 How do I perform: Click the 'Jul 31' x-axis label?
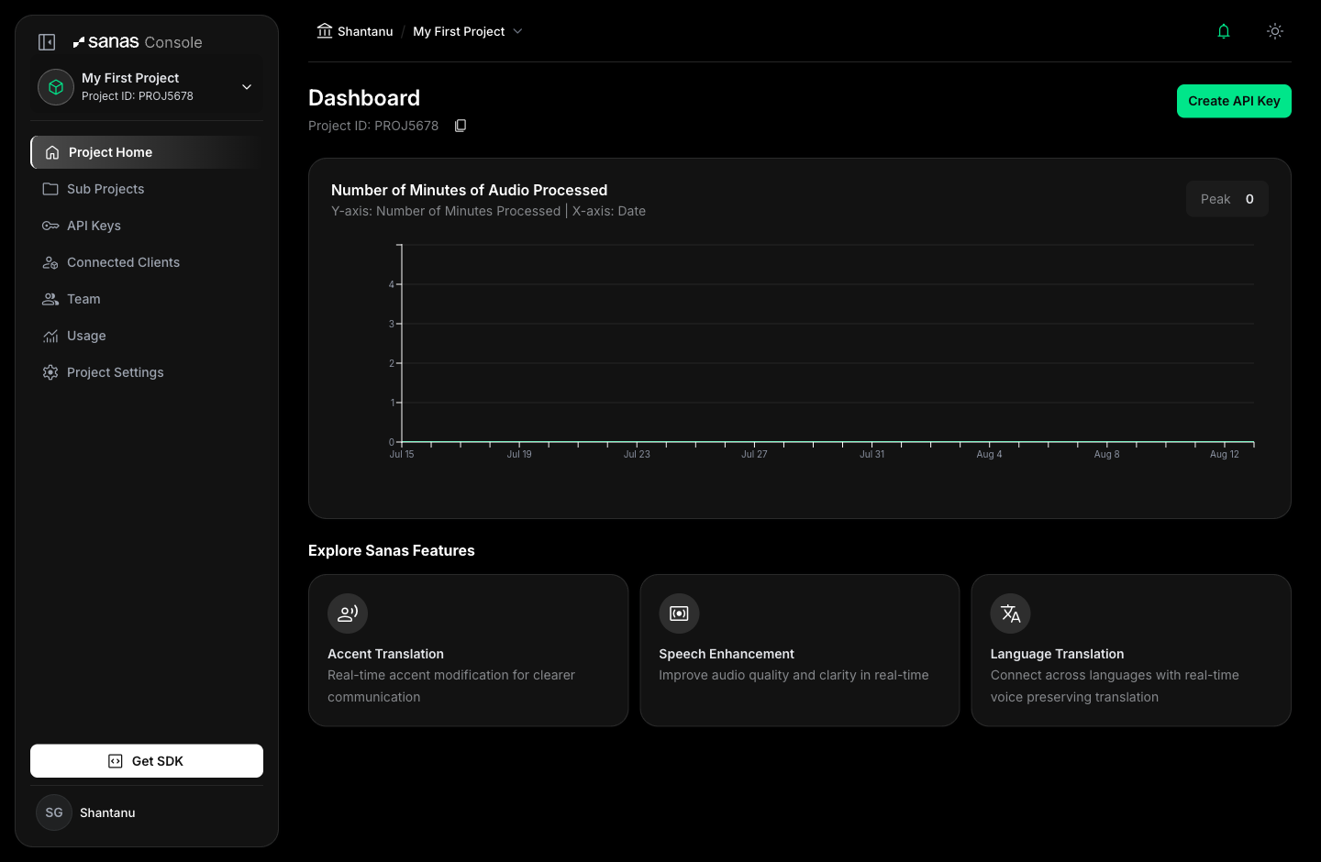point(871,454)
